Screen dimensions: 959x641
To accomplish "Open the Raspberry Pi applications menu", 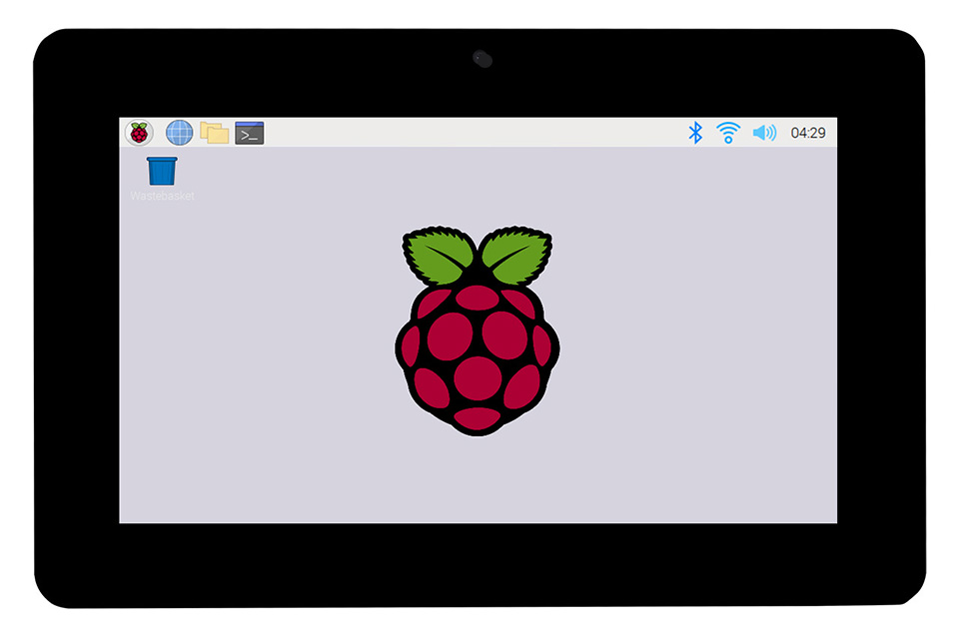I will click(x=139, y=133).
